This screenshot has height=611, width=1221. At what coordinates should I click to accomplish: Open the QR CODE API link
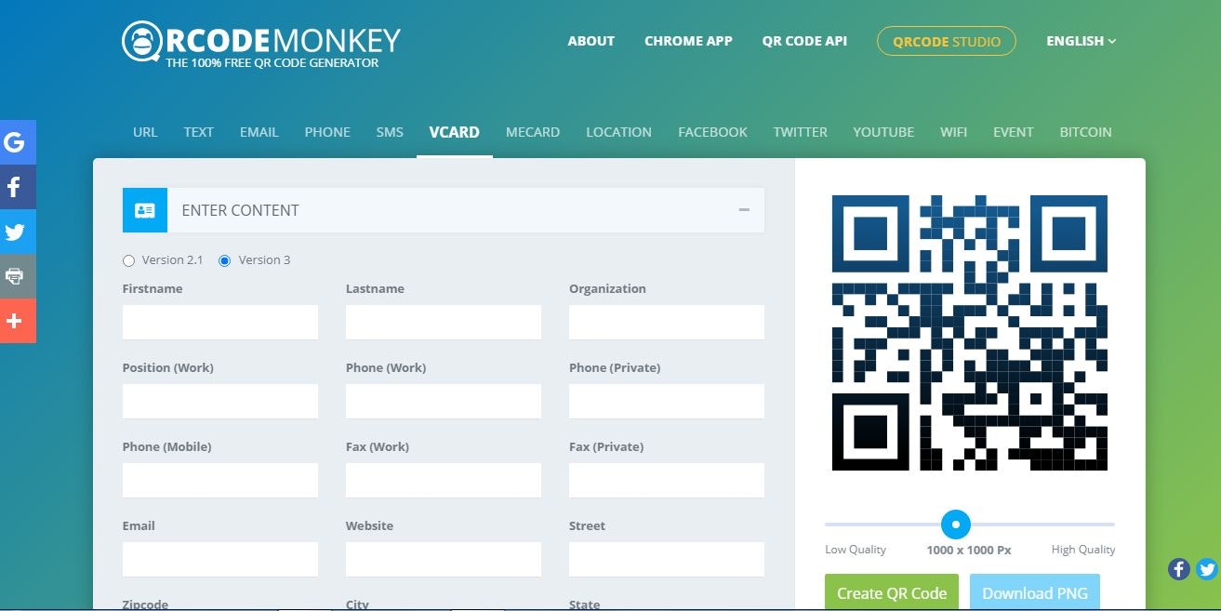click(x=804, y=41)
